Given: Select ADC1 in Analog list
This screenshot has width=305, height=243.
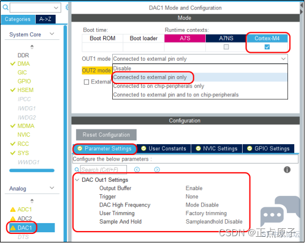Looking at the screenshot, I should 24,210.
